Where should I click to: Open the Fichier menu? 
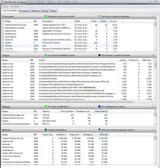click(5, 6)
